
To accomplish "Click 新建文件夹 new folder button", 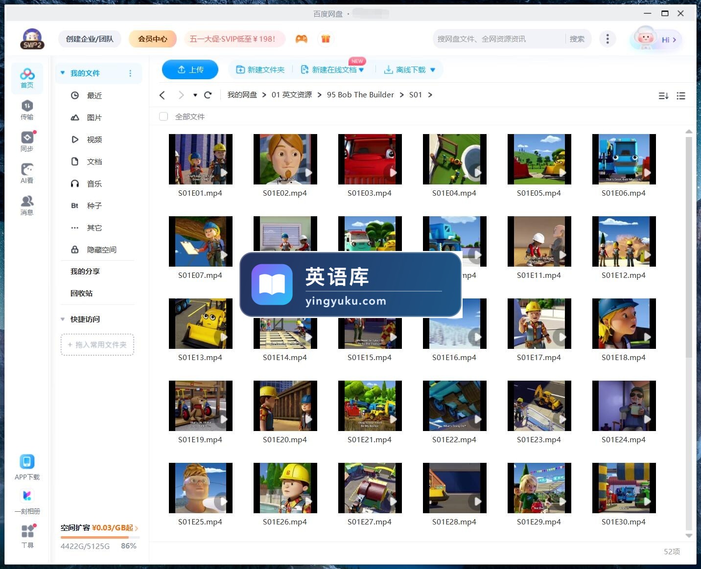I will 260,70.
